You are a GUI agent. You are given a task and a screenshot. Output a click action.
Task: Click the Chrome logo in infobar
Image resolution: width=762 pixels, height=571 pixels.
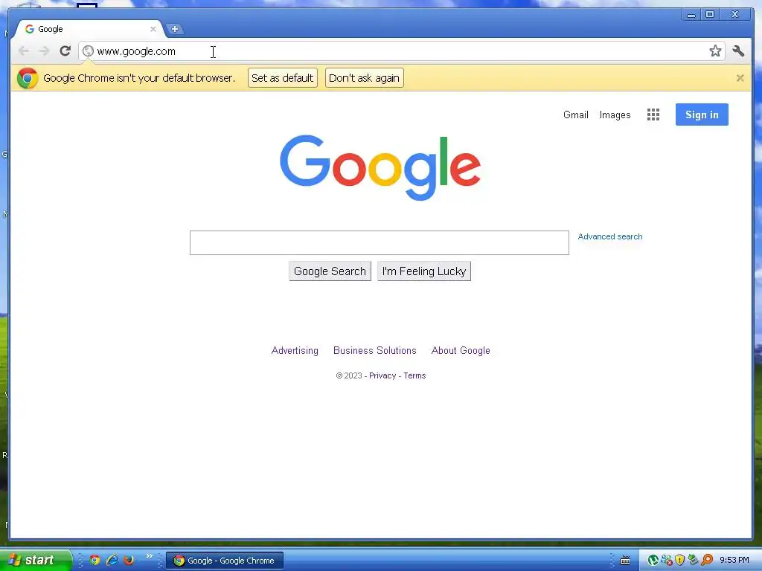click(28, 77)
